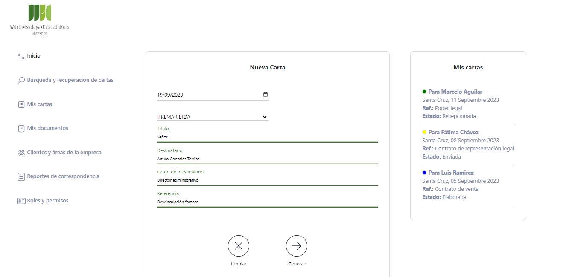Click the blue status dot for Luis Ramirez
575x277 pixels.
pos(424,173)
